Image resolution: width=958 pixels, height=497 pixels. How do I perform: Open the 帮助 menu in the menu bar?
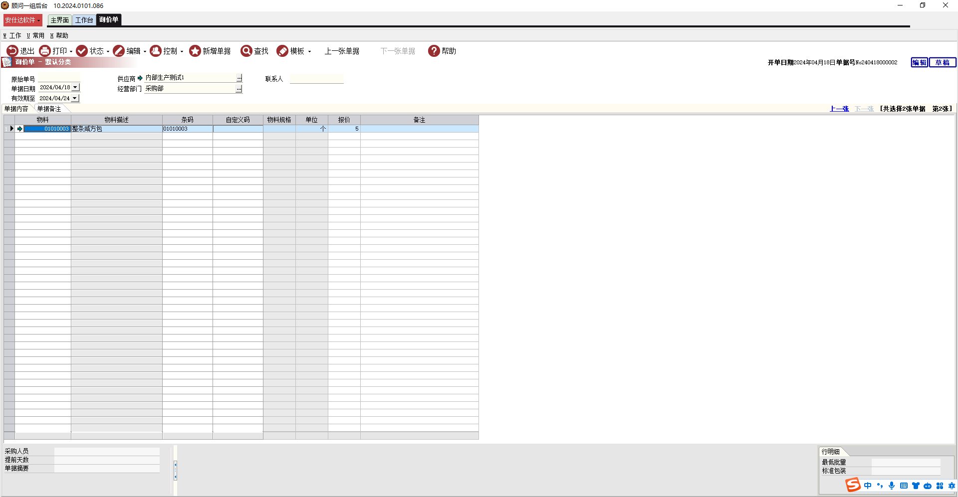click(x=59, y=35)
